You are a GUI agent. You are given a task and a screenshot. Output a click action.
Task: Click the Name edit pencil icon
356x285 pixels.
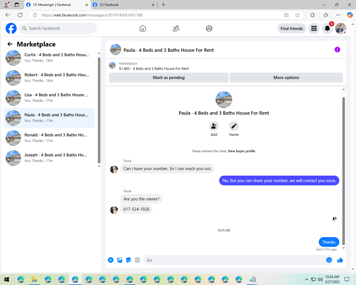234,126
